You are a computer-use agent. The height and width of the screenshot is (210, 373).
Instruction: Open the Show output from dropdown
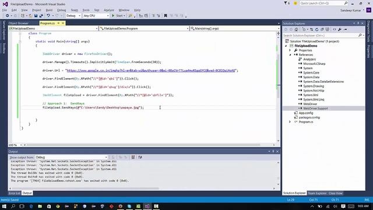pyautogui.click(x=71, y=157)
